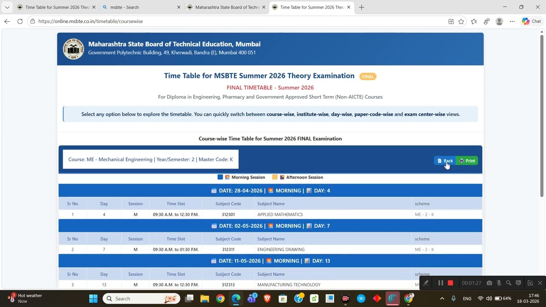Open the browser feedback / workspaces icon
The height and width of the screenshot is (307, 546).
coord(487,21)
